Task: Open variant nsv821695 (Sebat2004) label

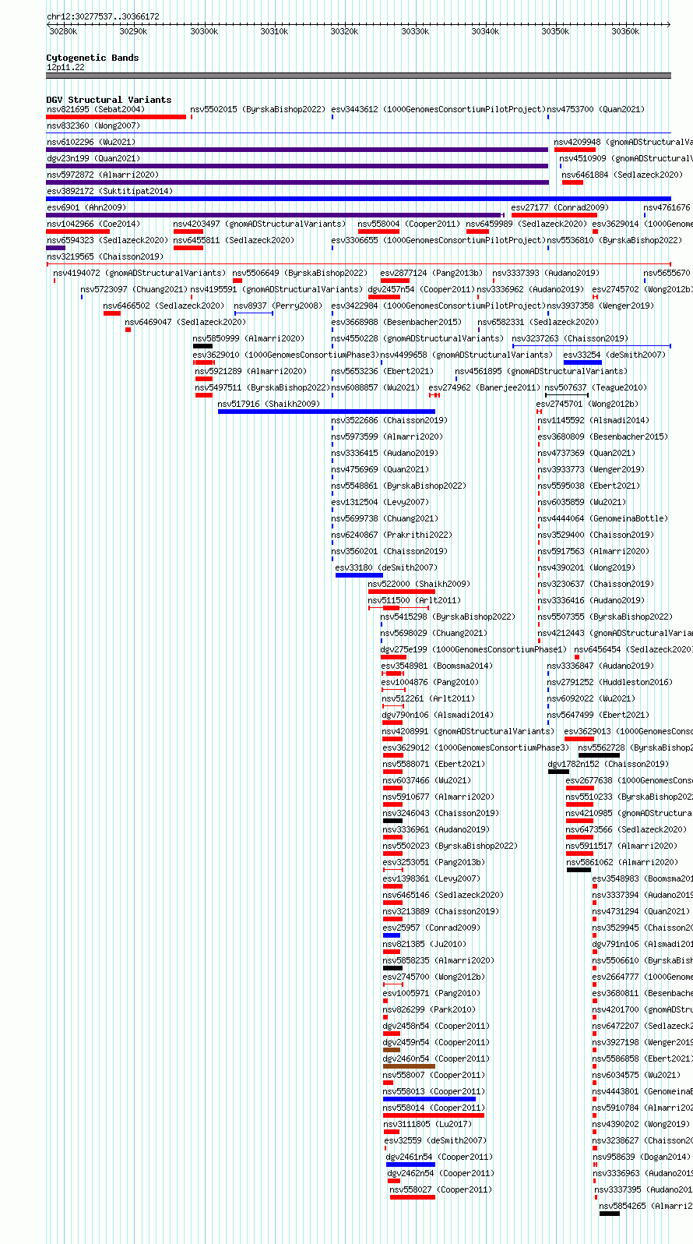Action: pyautogui.click(x=96, y=110)
